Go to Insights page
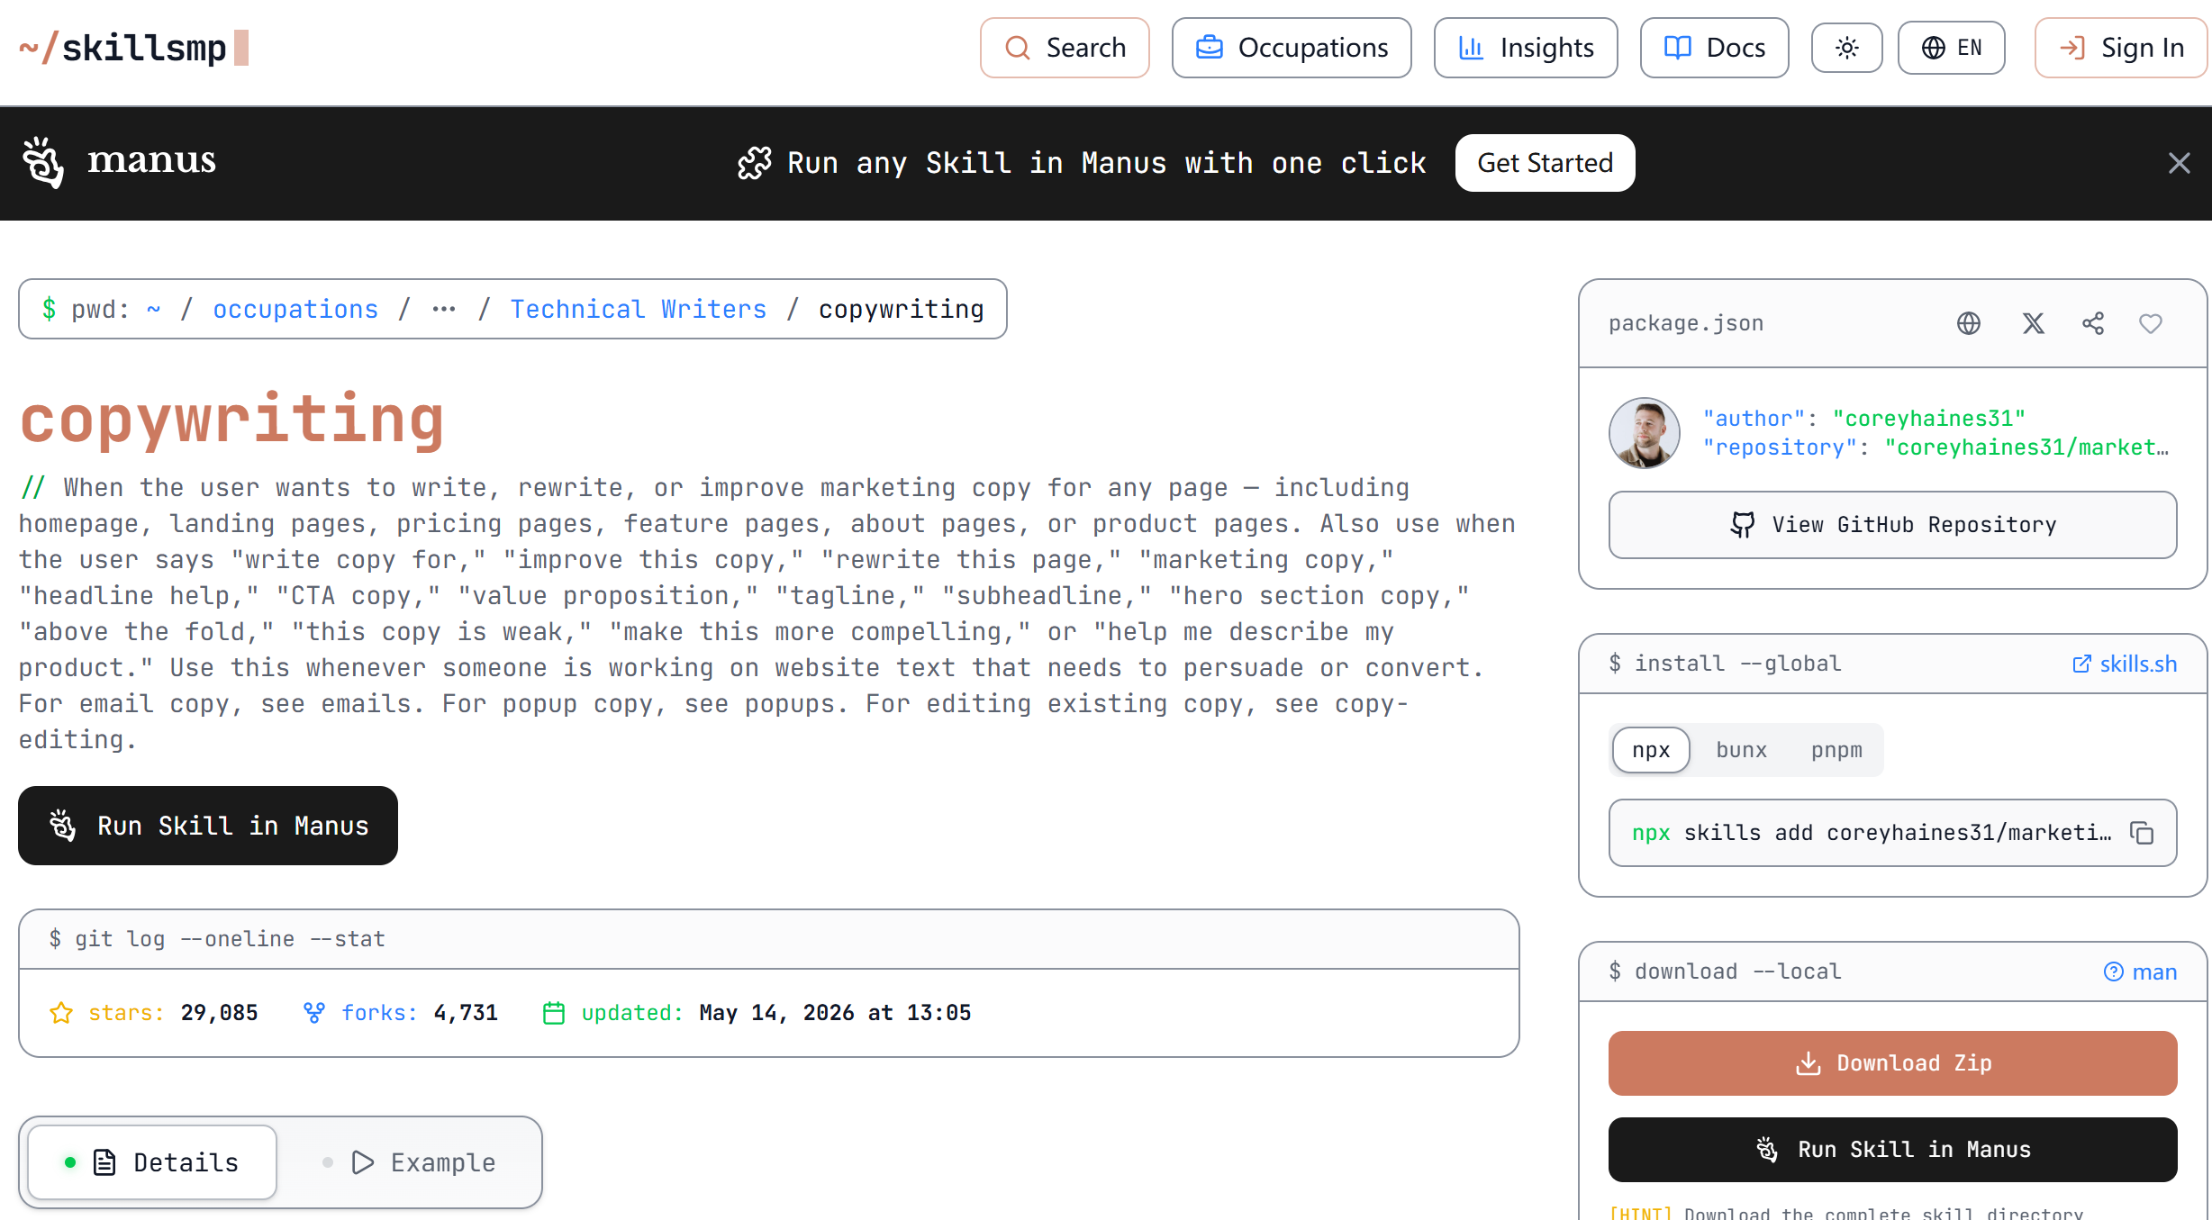Viewport: 2212px width, 1220px height. [1526, 48]
